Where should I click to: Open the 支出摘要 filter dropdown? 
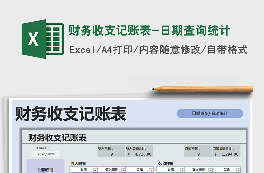(210, 170)
